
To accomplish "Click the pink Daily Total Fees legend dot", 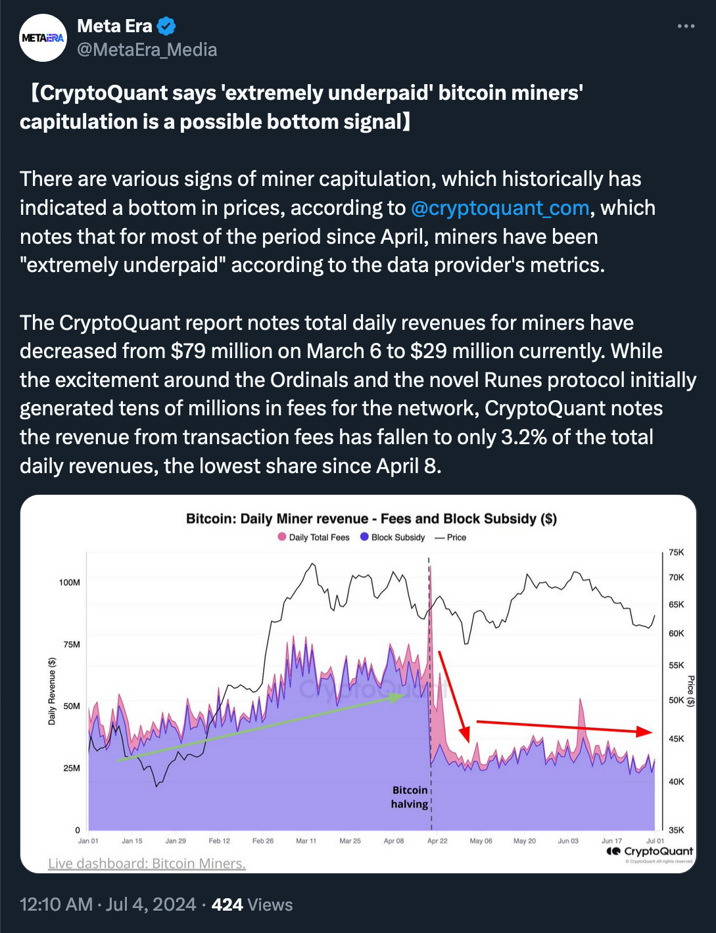I will tap(282, 537).
